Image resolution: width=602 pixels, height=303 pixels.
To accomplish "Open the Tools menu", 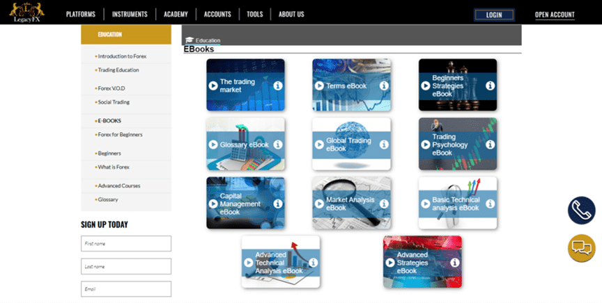I will 255,14.
